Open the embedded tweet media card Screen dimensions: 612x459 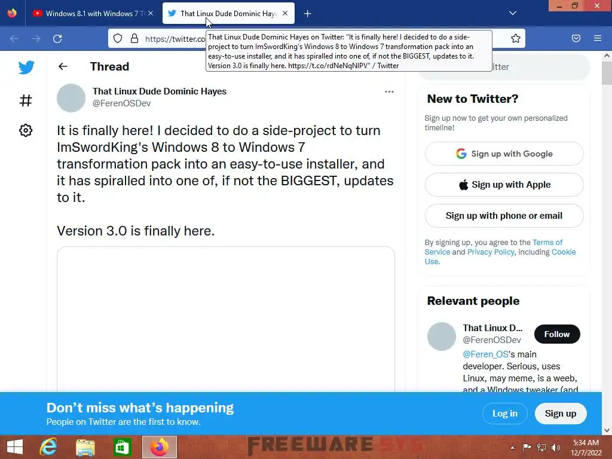pos(225,319)
